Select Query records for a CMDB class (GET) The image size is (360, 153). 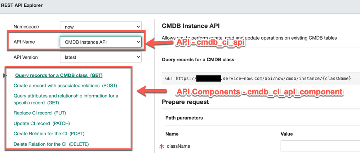click(x=59, y=76)
